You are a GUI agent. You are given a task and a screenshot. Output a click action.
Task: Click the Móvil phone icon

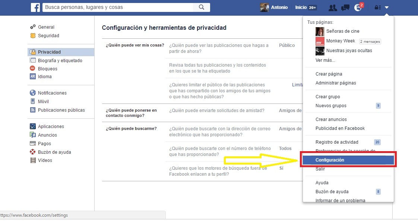(33, 101)
